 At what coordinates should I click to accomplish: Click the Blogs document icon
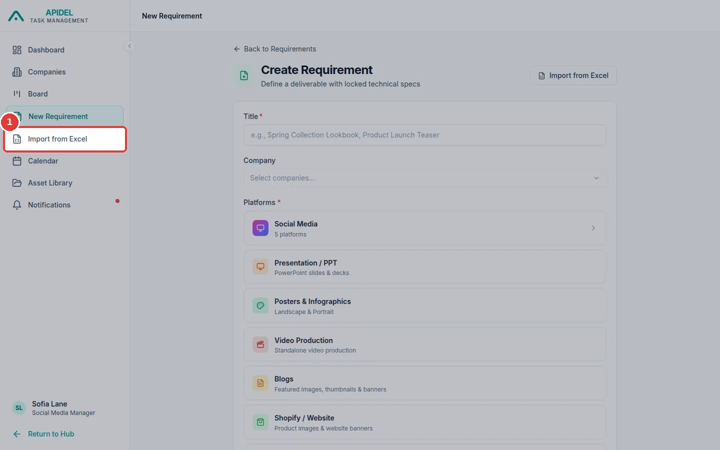coord(260,383)
